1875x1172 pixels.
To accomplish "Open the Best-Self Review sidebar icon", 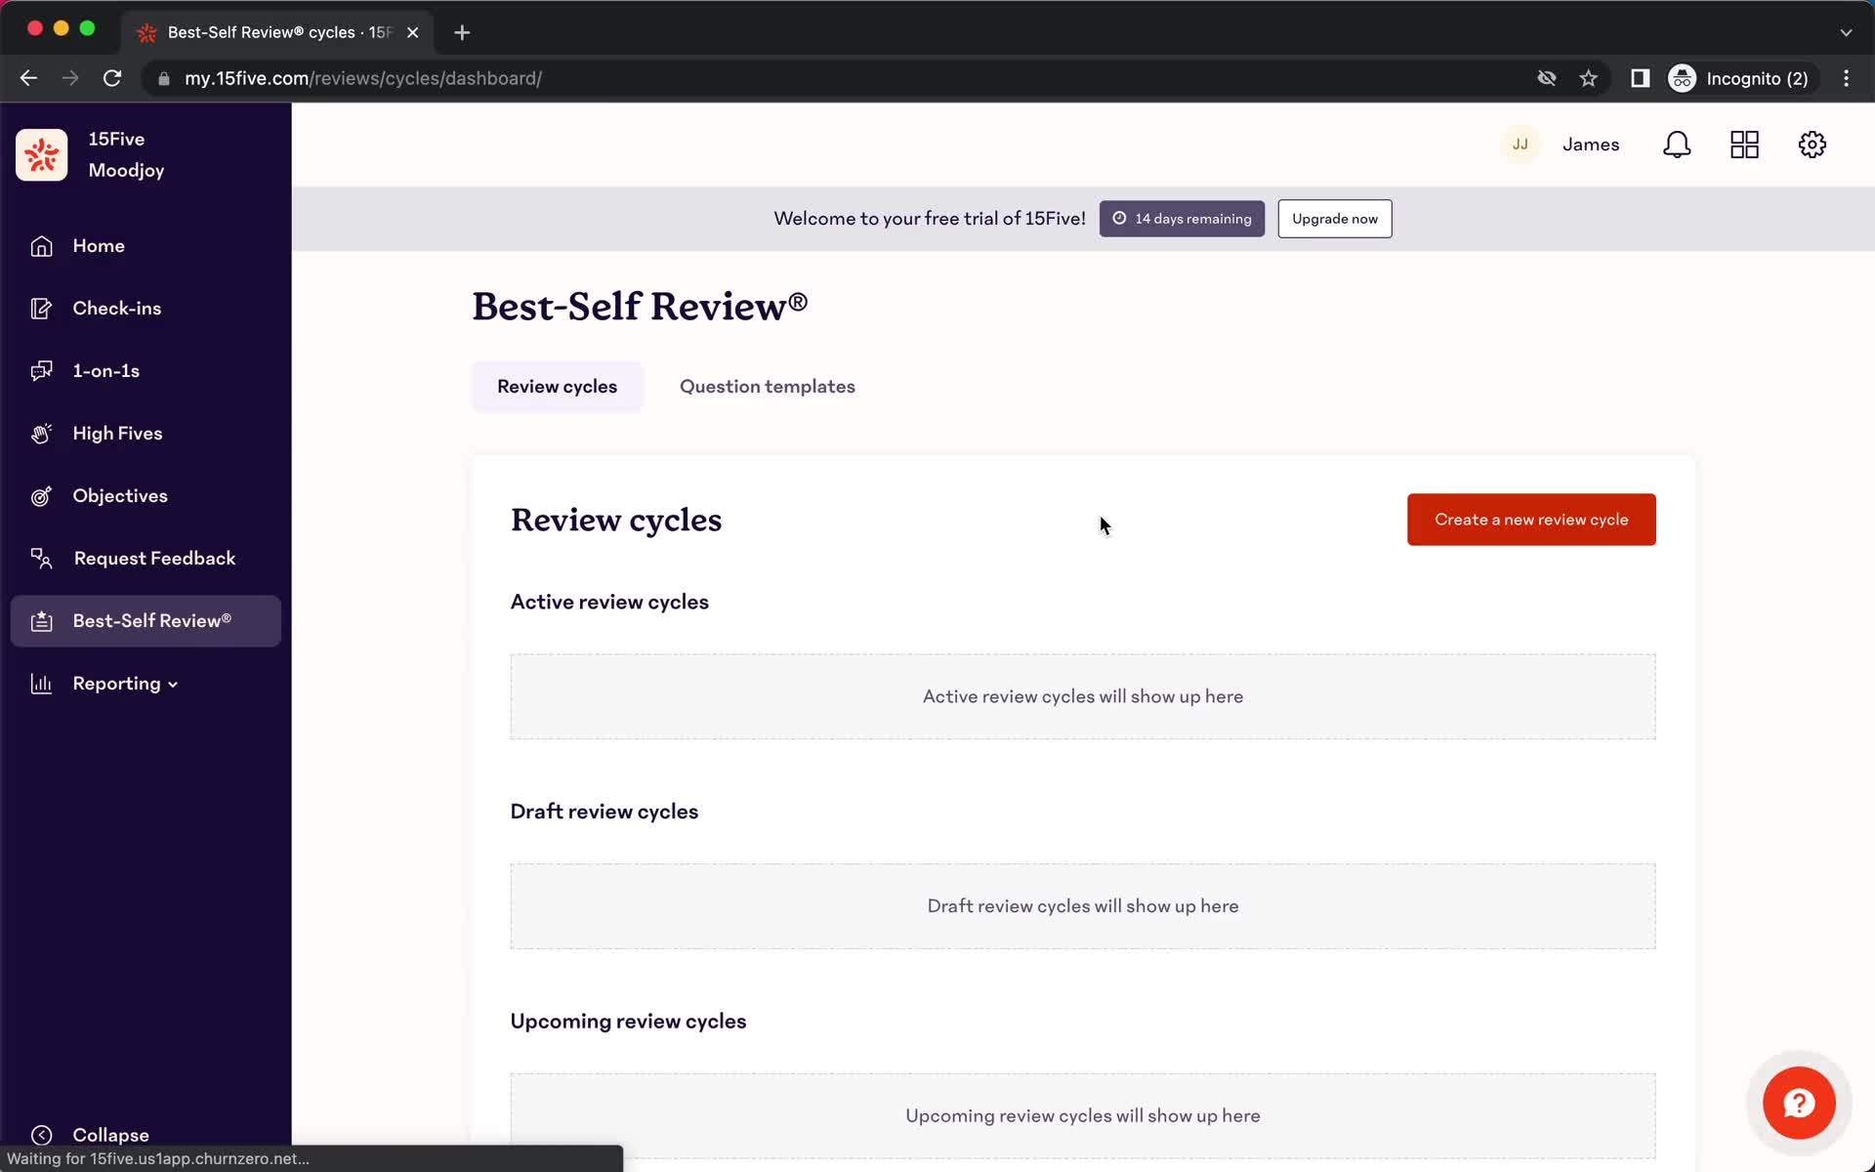I will (39, 620).
